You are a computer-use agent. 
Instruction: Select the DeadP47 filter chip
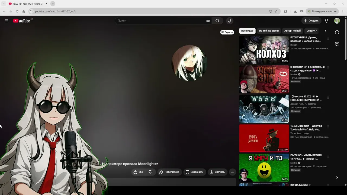(x=311, y=31)
